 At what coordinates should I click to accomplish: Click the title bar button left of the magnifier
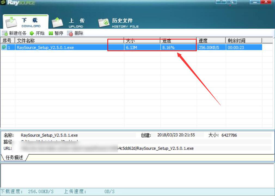[x=221, y=2]
